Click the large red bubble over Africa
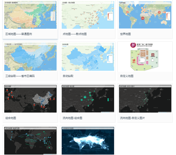This screenshot has height=155, width=176. [x=143, y=18]
